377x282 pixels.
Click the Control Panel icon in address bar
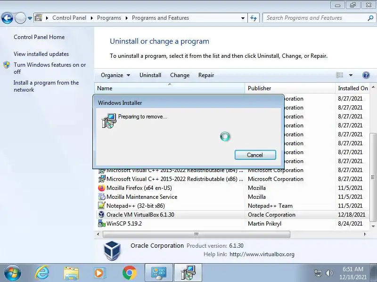pyautogui.click(x=39, y=18)
